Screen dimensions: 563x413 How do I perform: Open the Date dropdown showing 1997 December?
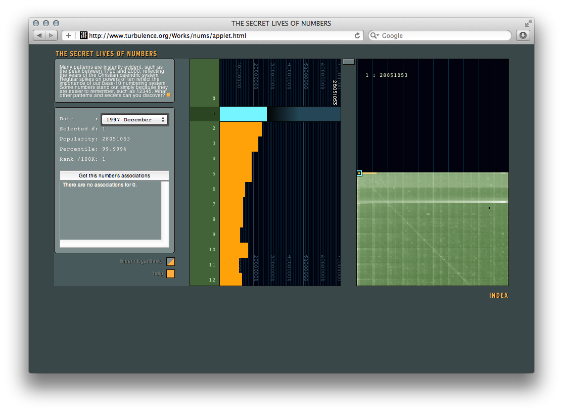click(x=134, y=119)
